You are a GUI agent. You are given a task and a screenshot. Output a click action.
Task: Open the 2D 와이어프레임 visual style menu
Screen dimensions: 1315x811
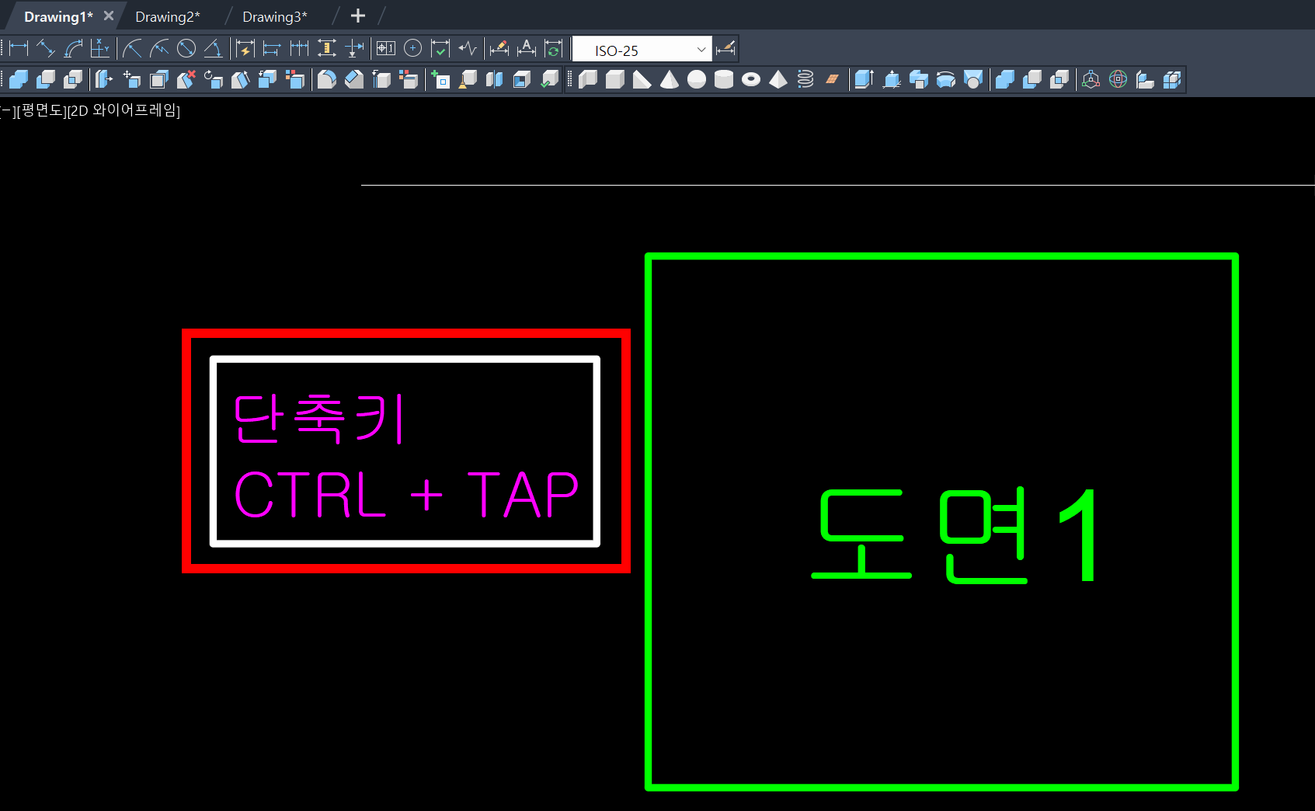tap(124, 110)
